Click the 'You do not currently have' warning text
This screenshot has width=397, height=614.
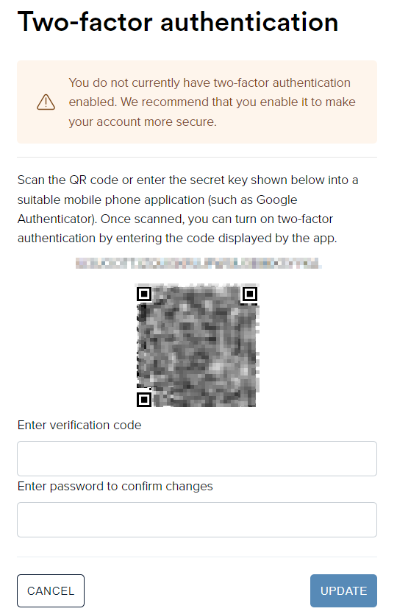point(210,82)
